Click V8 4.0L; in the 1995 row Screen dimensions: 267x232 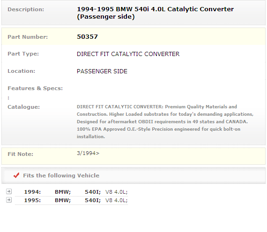pyautogui.click(x=117, y=200)
